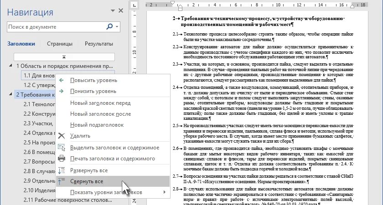Select heading 2.7 Вопросы
The height and width of the screenshot is (205, 383).
point(39,162)
